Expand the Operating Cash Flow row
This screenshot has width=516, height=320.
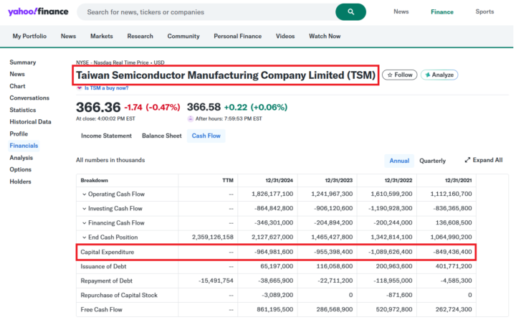pyautogui.click(x=85, y=194)
